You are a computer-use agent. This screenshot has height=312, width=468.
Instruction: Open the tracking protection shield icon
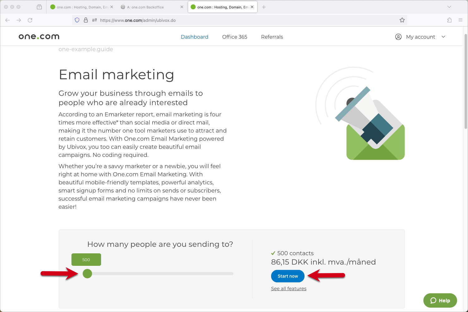[77, 20]
